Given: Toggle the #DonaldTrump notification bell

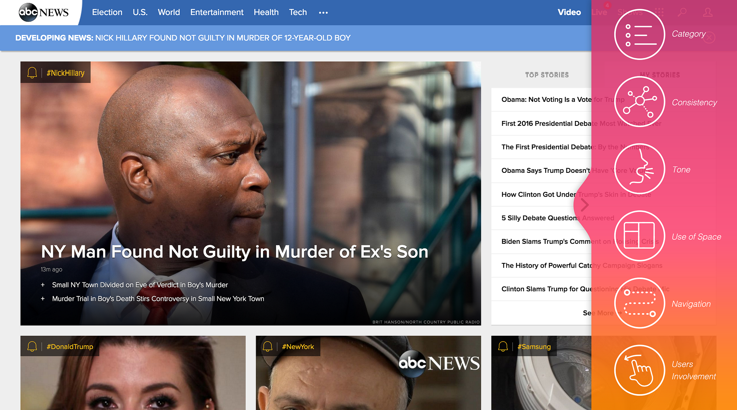Looking at the screenshot, I should [32, 346].
